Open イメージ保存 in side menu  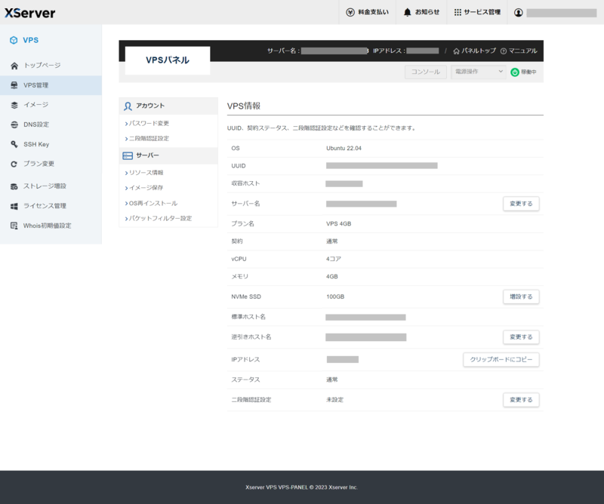144,188
